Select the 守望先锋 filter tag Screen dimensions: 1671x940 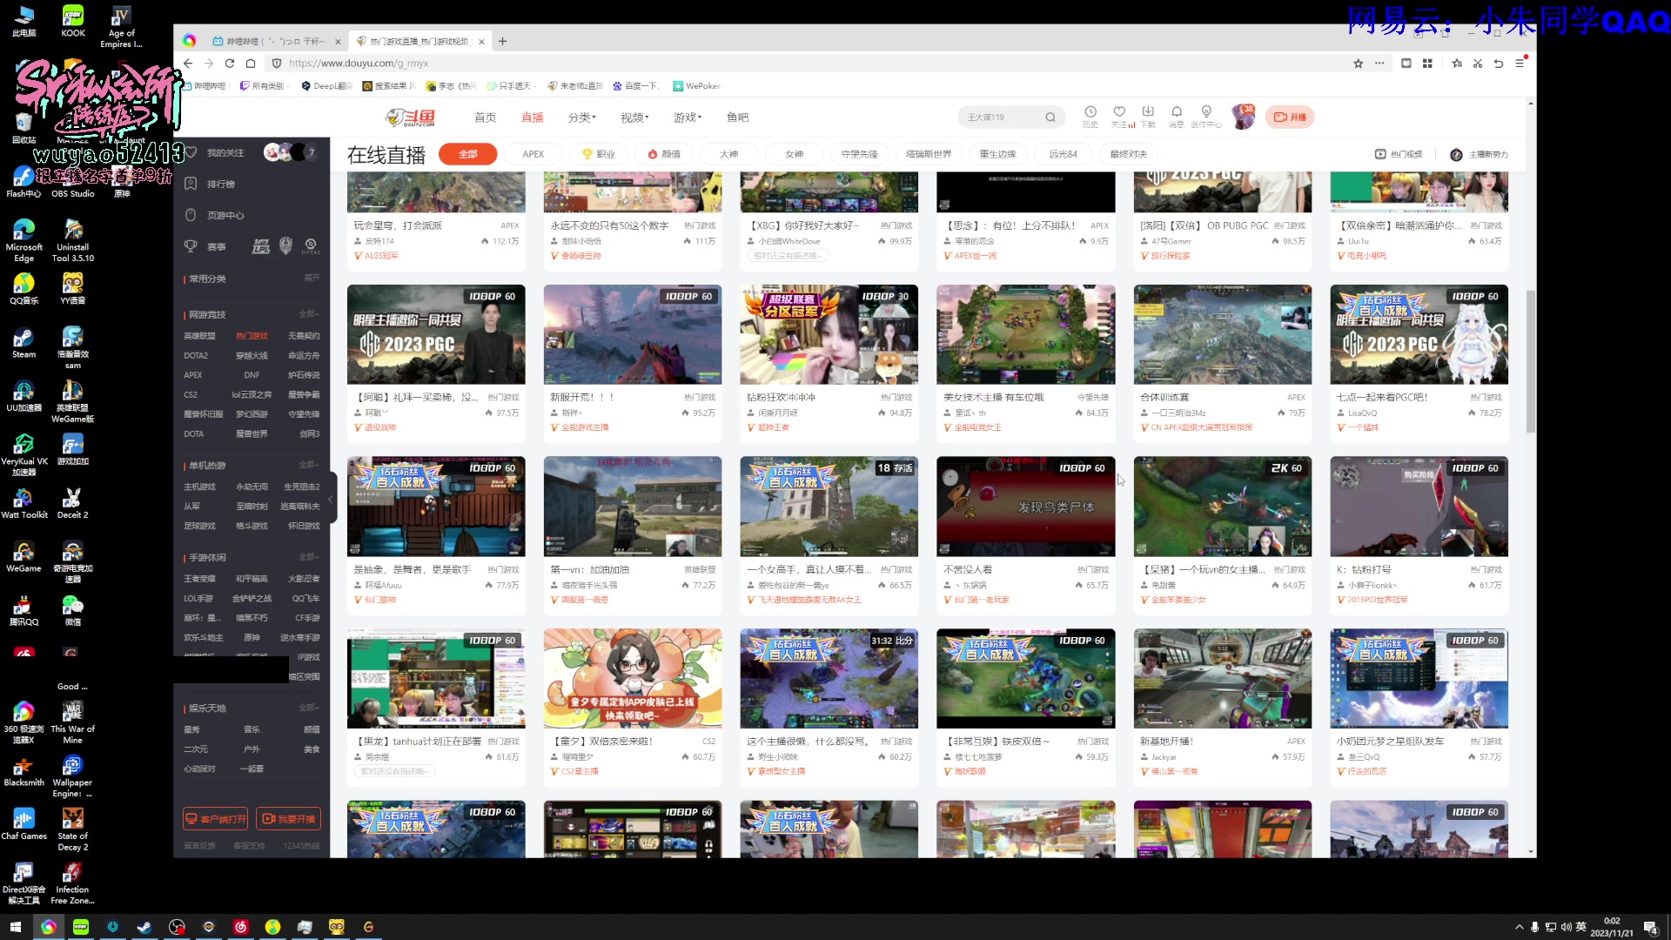[x=859, y=154]
